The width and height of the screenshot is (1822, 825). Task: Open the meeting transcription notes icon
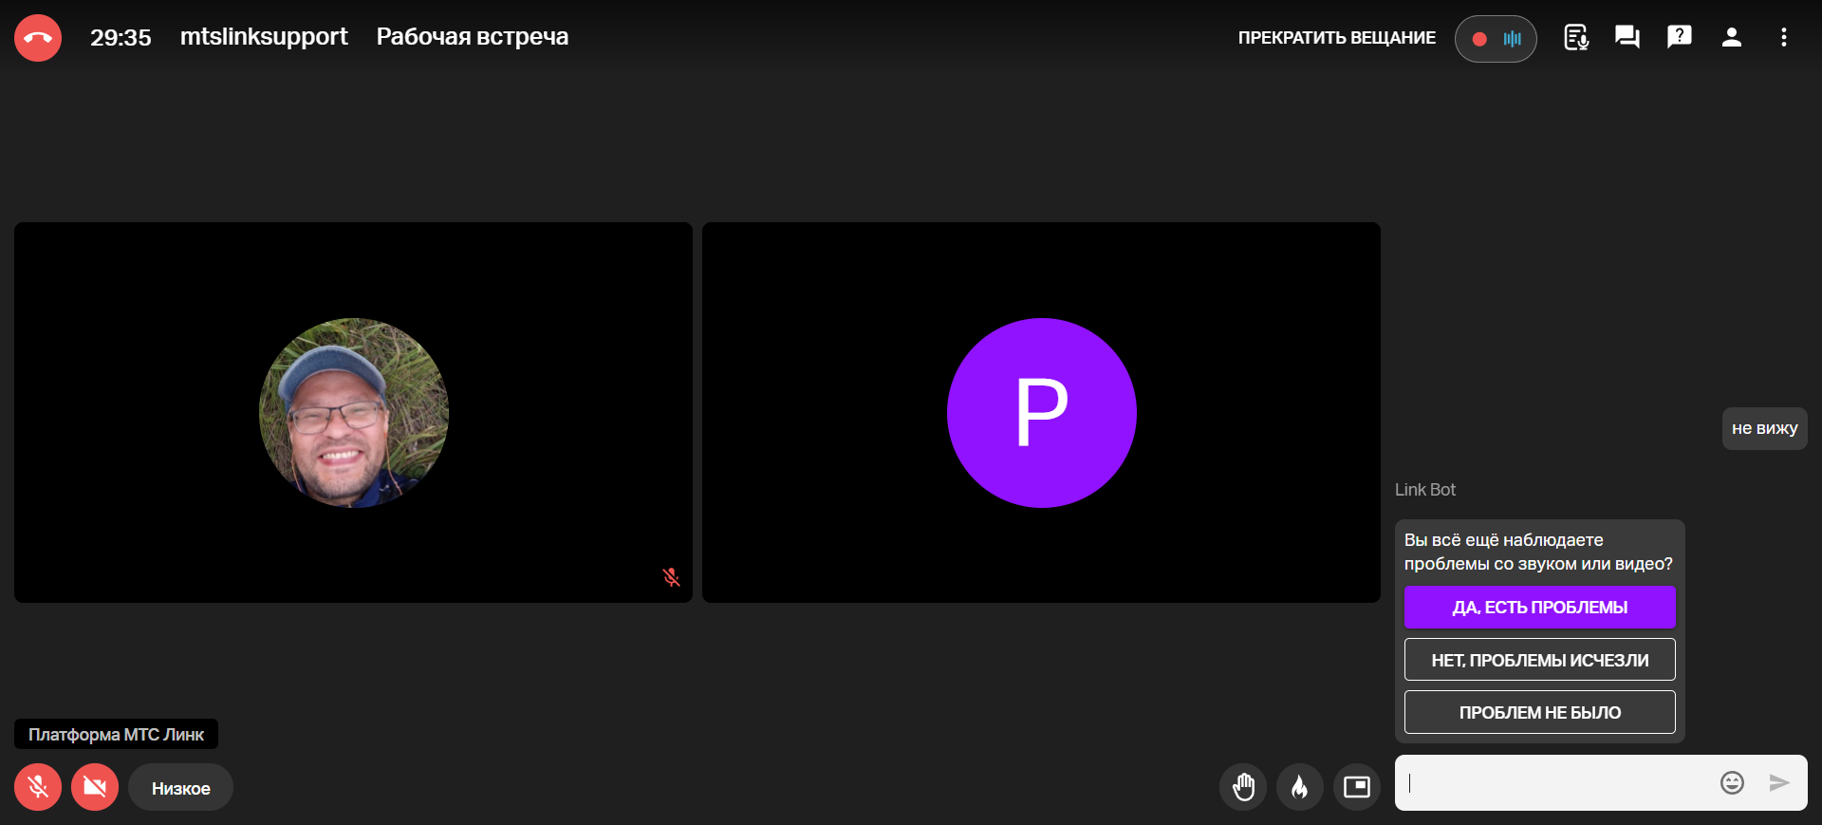(x=1576, y=37)
